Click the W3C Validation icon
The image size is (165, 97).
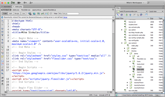pos(43,14)
